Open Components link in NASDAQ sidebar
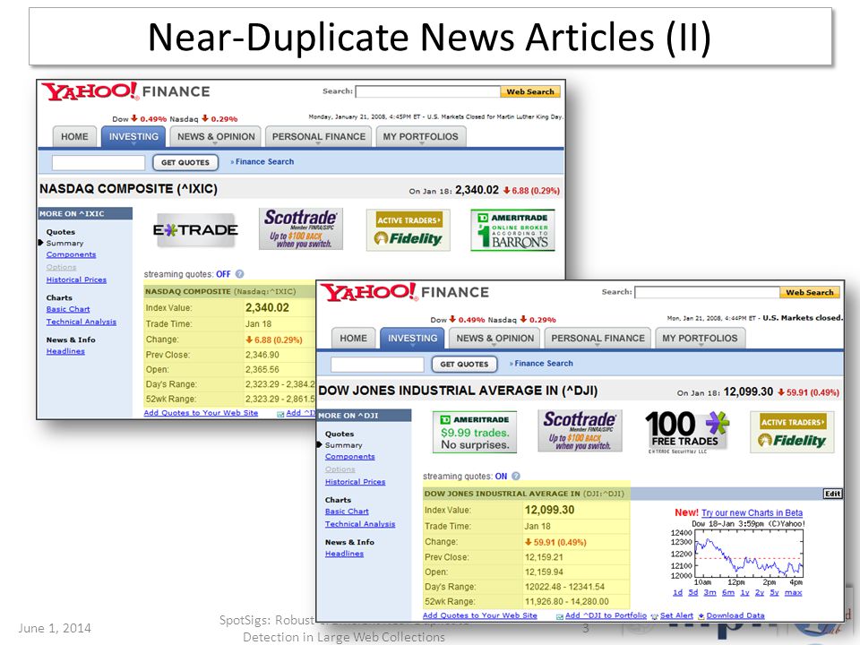Viewport: 860px width, 645px height. (x=72, y=254)
